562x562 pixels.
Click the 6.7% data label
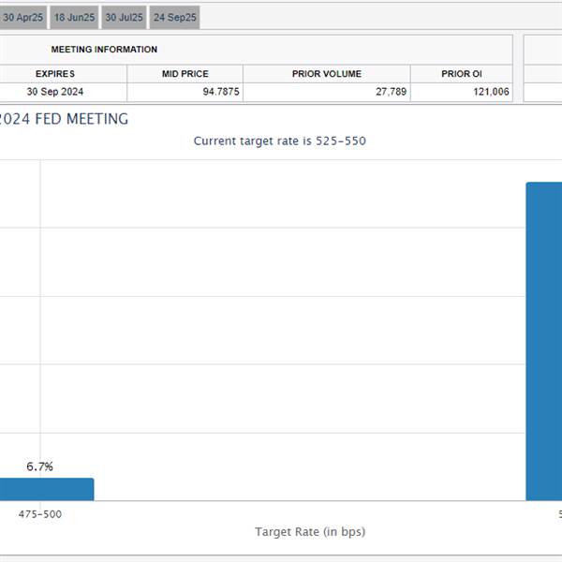(x=39, y=466)
